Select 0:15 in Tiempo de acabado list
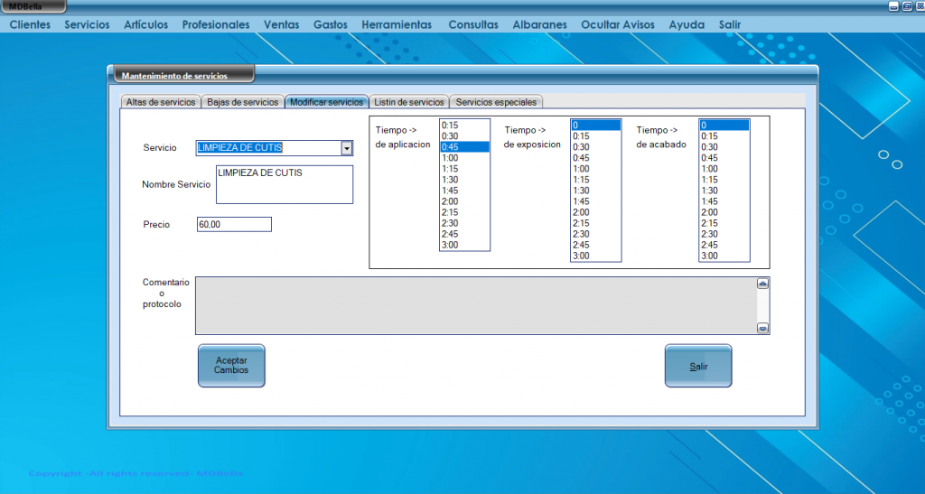This screenshot has height=494, width=925. (724, 136)
